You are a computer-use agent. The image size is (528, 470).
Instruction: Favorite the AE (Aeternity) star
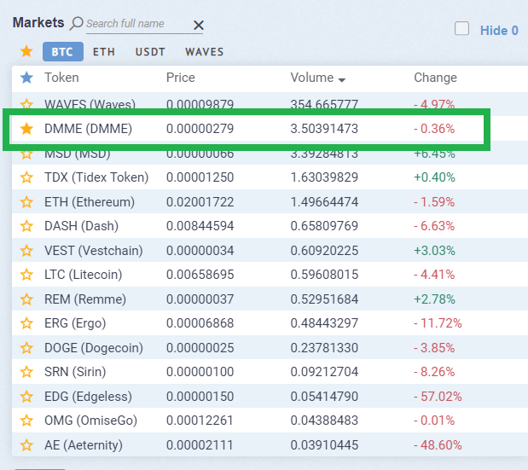click(26, 445)
